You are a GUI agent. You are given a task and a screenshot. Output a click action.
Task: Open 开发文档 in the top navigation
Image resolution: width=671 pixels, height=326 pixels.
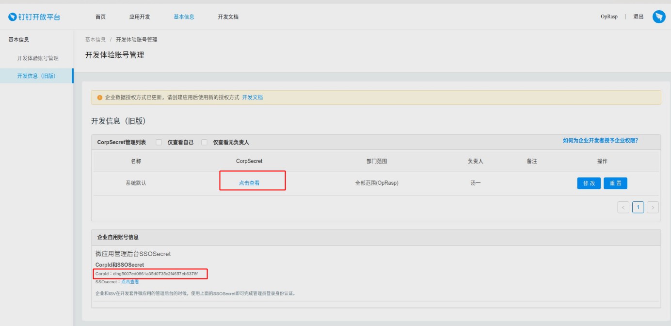pos(228,17)
